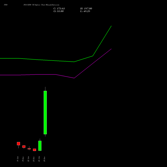Click the tall green candlestick for 25 Jan
This screenshot has width=167, height=167.
[45, 113]
